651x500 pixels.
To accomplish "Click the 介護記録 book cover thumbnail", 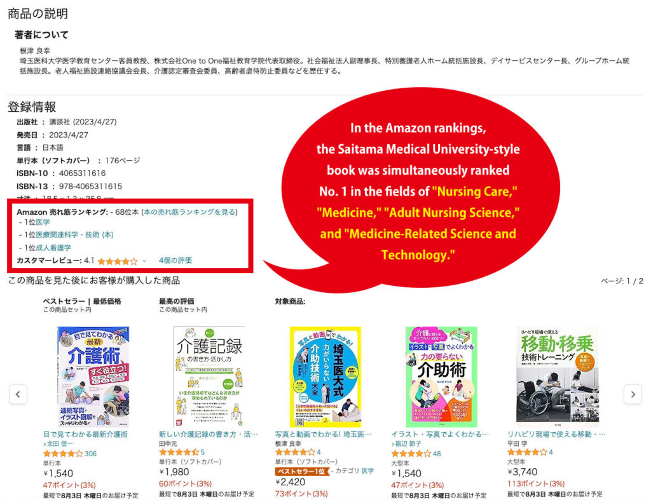I will pos(209,376).
